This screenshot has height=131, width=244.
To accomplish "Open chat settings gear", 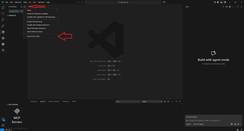I will pos(230,7).
